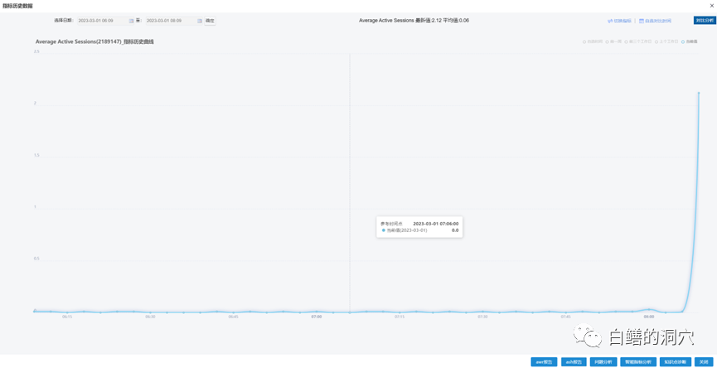Toggle the 当前值 legend series
Viewport: 717px width, 368px height.
point(689,41)
